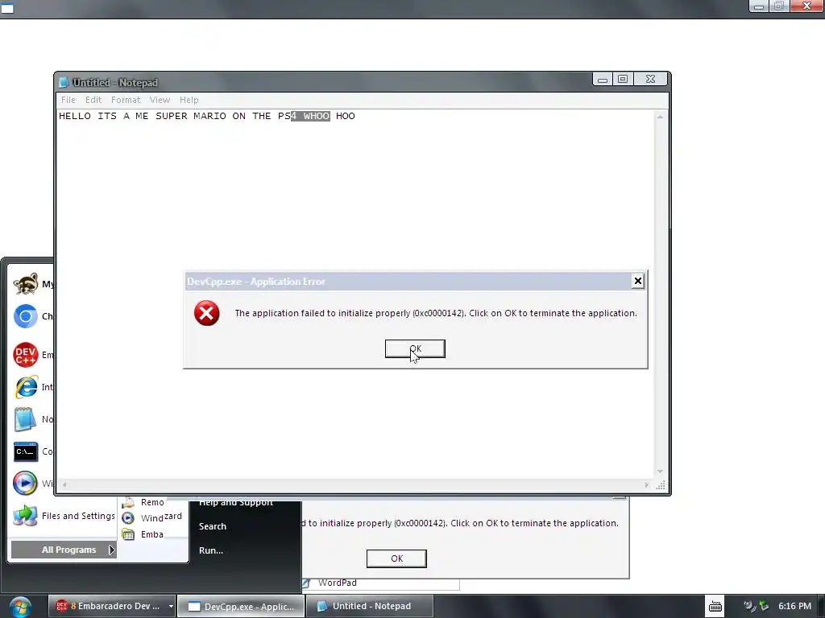Screen dimensions: 825x618
Task: Close the Notepad window
Action: click(650, 80)
